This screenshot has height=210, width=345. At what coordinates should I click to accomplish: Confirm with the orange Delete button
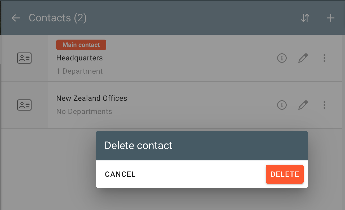pos(285,174)
